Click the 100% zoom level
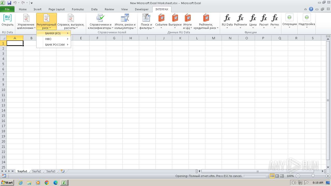This screenshot has height=186, width=331. [290, 176]
